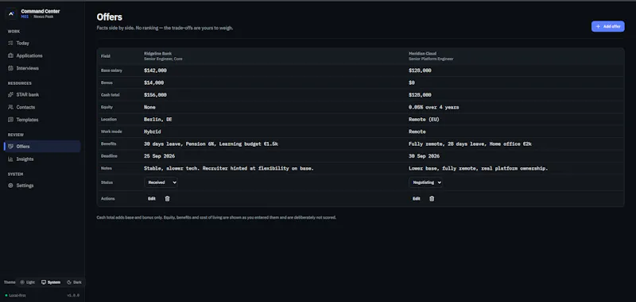Click the Equity value None
This screenshot has width=636, height=302.
tap(149, 107)
